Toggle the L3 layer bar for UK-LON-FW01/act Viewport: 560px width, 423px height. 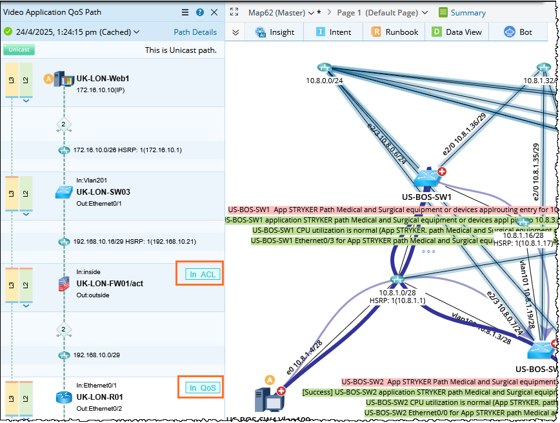click(12, 284)
